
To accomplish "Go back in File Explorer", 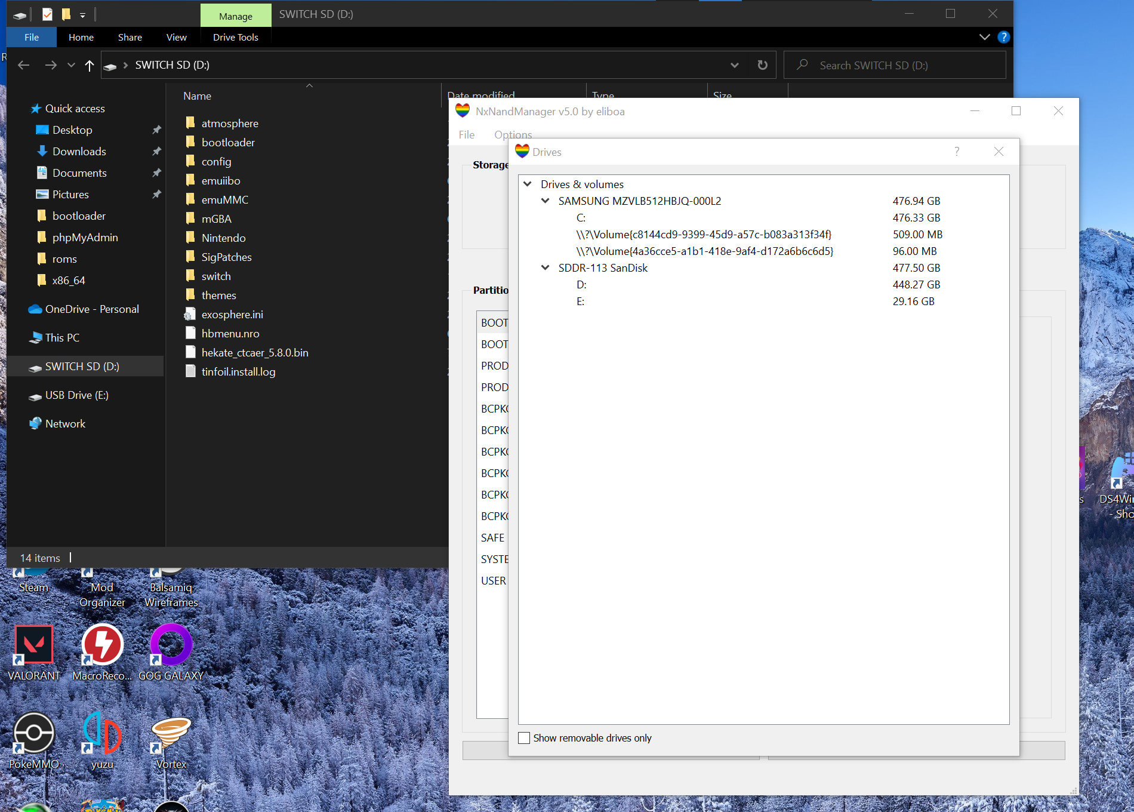I will click(x=24, y=65).
